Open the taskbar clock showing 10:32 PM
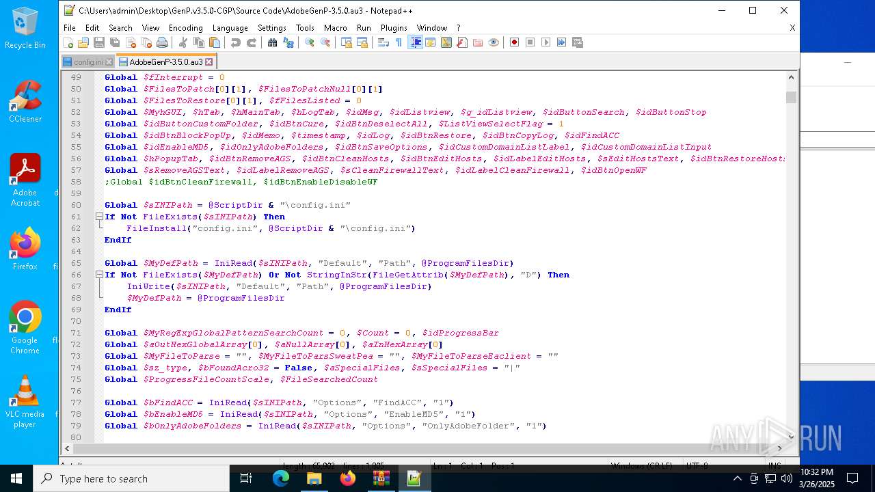Screen dimensions: 875x492 click(x=816, y=478)
